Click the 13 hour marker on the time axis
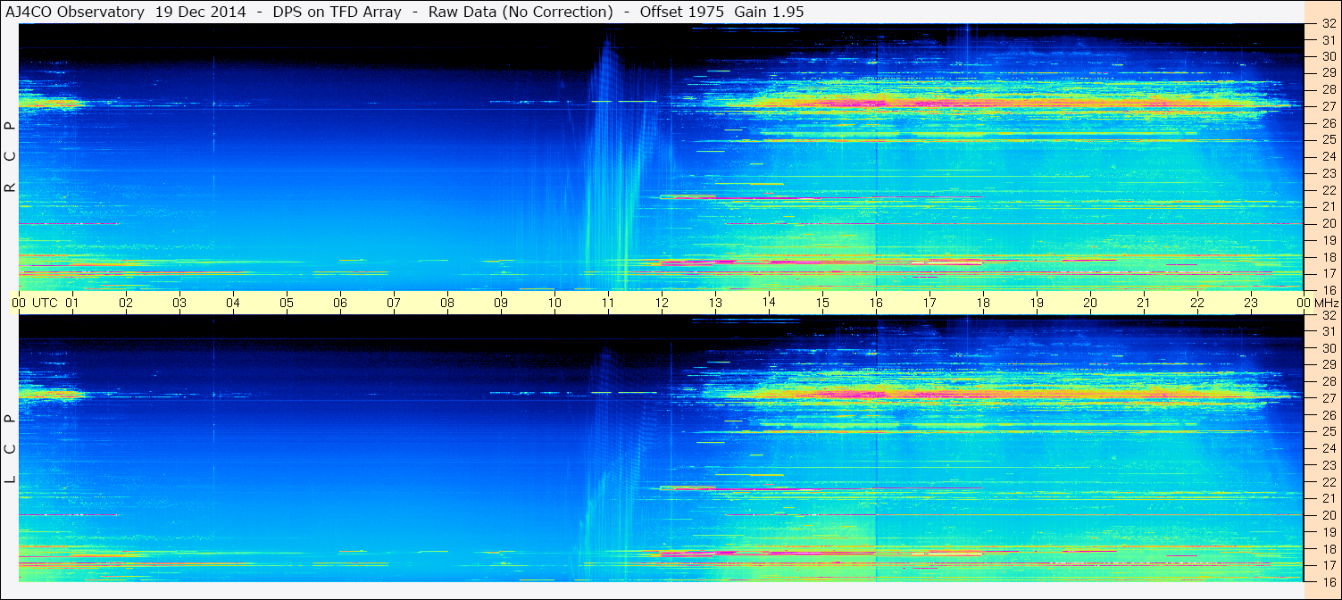 (715, 303)
